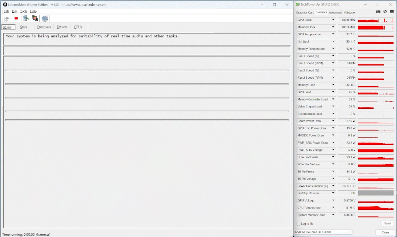Screen dimensions: 397x237
Task: Open the NVIDIA GeForce RTX 4090 selector
Action: tap(323, 232)
